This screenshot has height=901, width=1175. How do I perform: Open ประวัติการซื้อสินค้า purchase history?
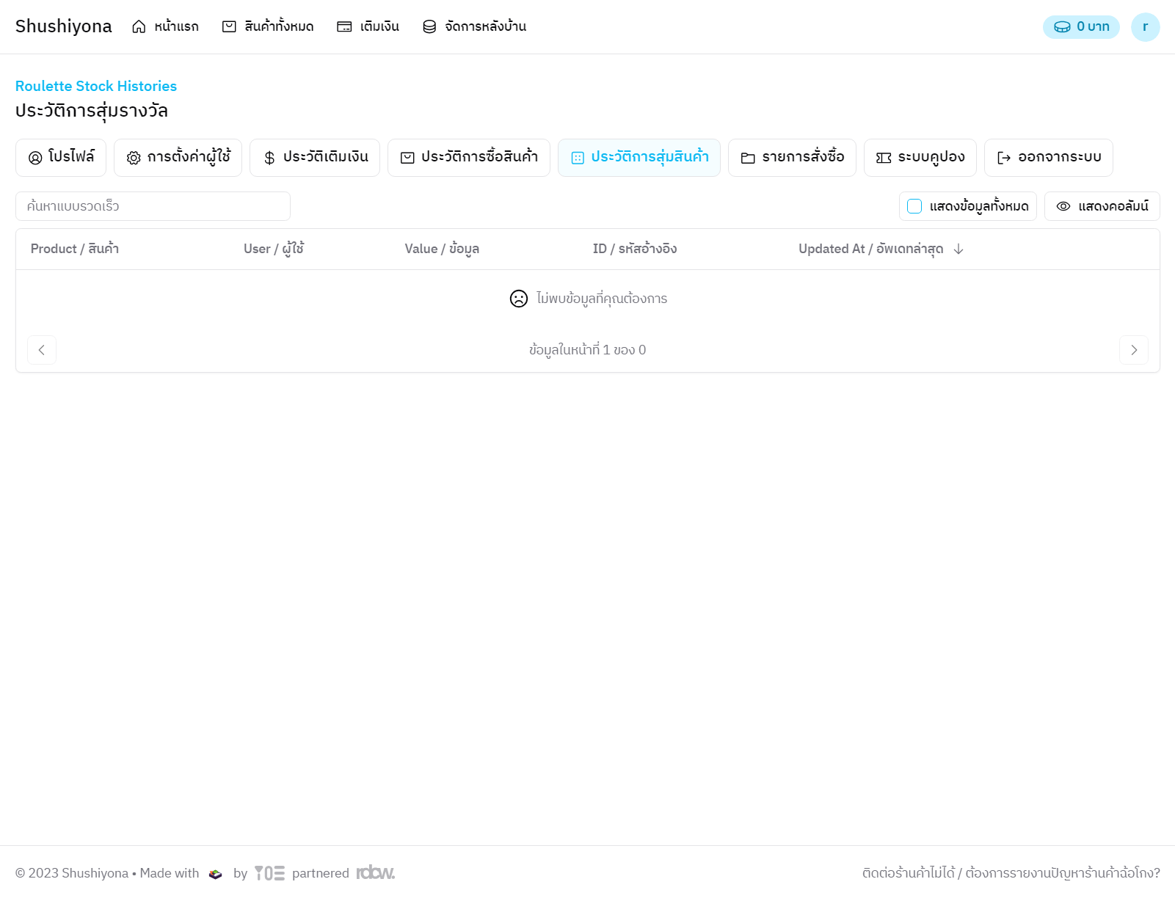point(469,158)
